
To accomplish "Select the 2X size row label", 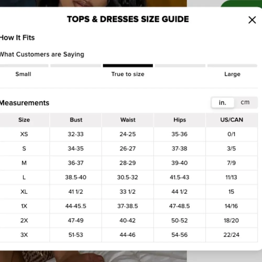I will click(24, 220).
